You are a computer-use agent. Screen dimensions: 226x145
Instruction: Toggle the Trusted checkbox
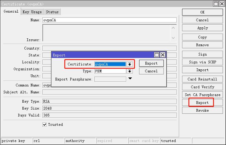point(44,124)
